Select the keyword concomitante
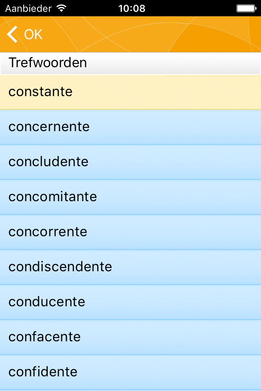The width and height of the screenshot is (261, 391). pyautogui.click(x=130, y=197)
